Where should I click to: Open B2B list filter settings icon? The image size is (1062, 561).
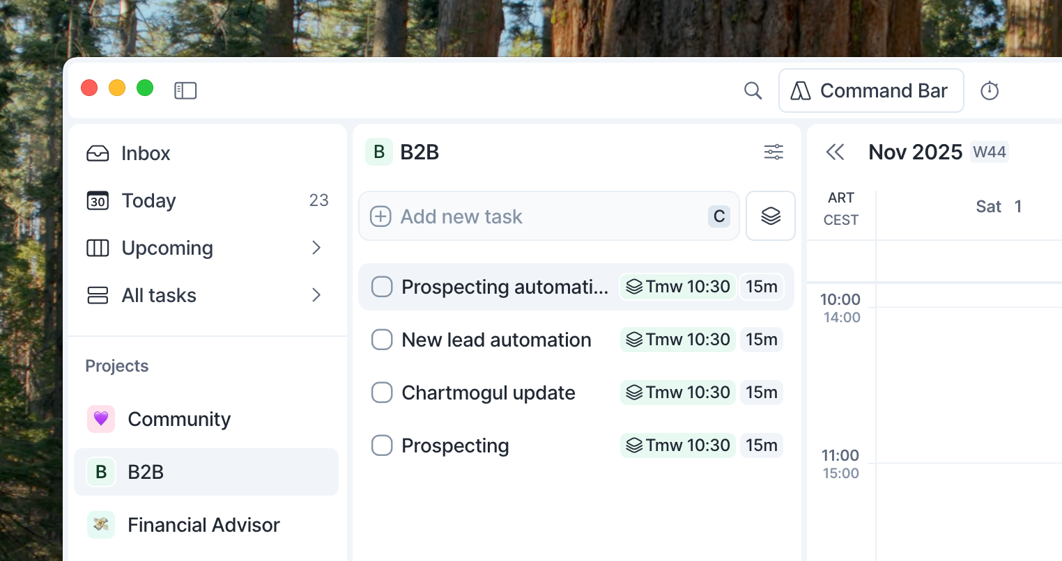[x=774, y=152]
